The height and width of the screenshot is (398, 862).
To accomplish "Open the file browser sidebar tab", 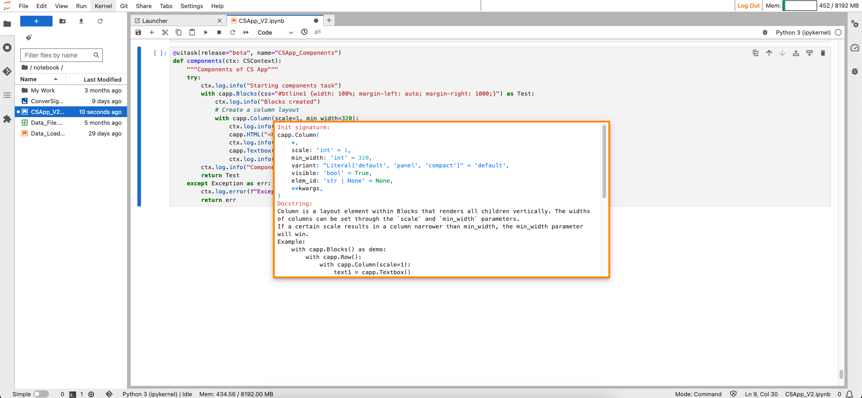I will [7, 24].
